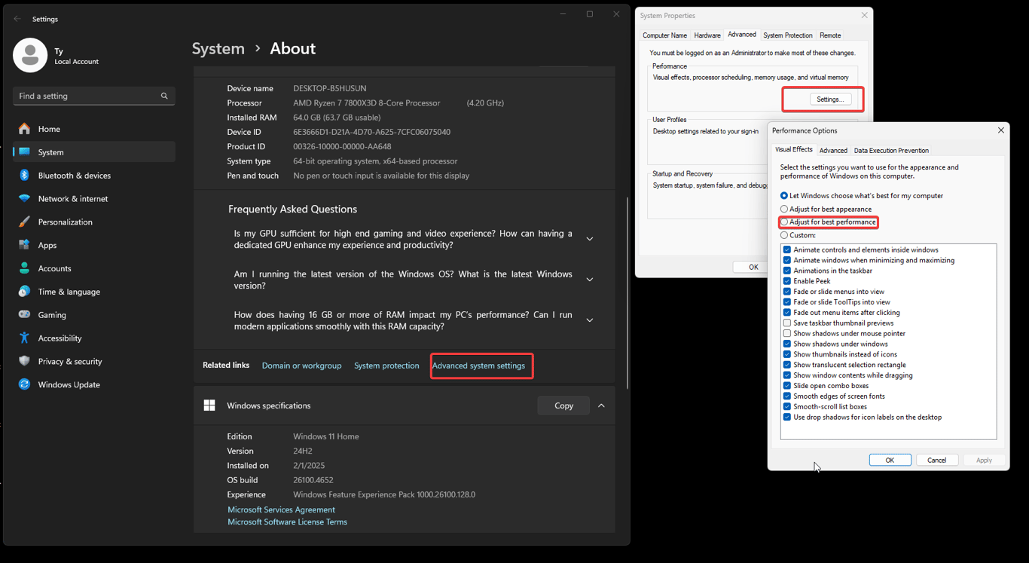Collapse the Windows specifications section
Image resolution: width=1029 pixels, height=563 pixels.
click(x=601, y=405)
